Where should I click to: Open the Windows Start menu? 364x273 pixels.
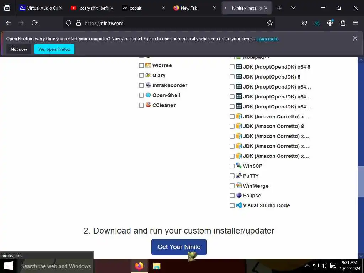coord(9,266)
